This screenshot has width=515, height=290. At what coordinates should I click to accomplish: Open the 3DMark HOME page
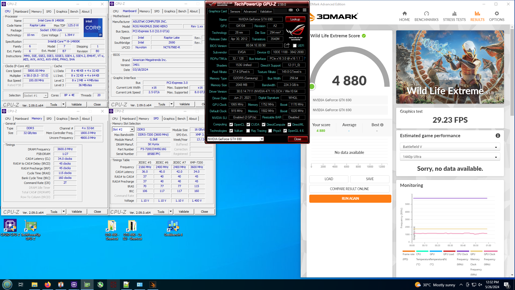(404, 16)
